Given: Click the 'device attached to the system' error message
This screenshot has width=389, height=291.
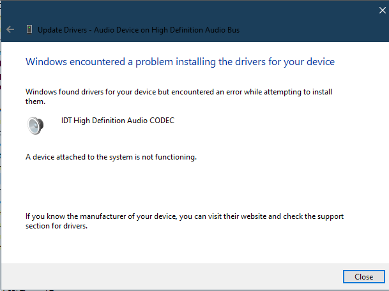Looking at the screenshot, I should [x=111, y=156].
